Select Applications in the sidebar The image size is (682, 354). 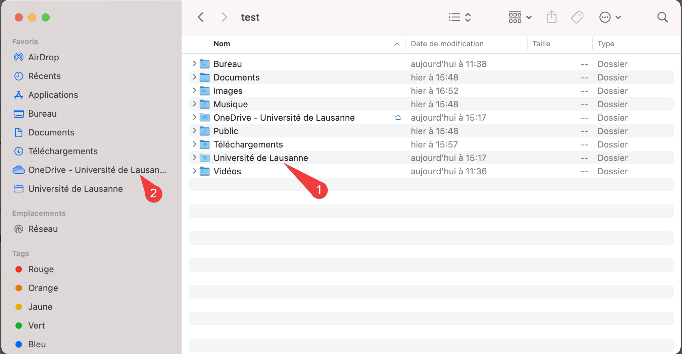53,95
